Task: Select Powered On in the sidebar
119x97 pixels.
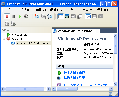Action: 19,35
